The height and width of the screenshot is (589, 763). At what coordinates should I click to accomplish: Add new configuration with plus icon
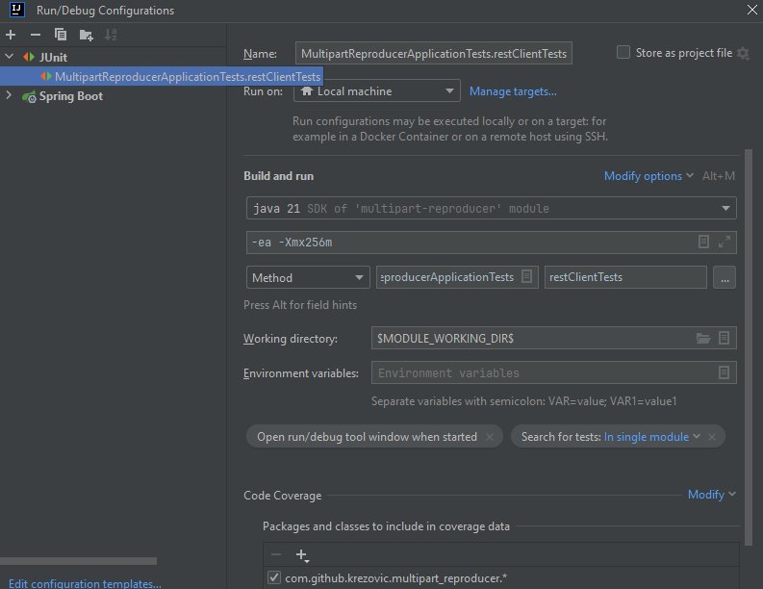pos(11,35)
